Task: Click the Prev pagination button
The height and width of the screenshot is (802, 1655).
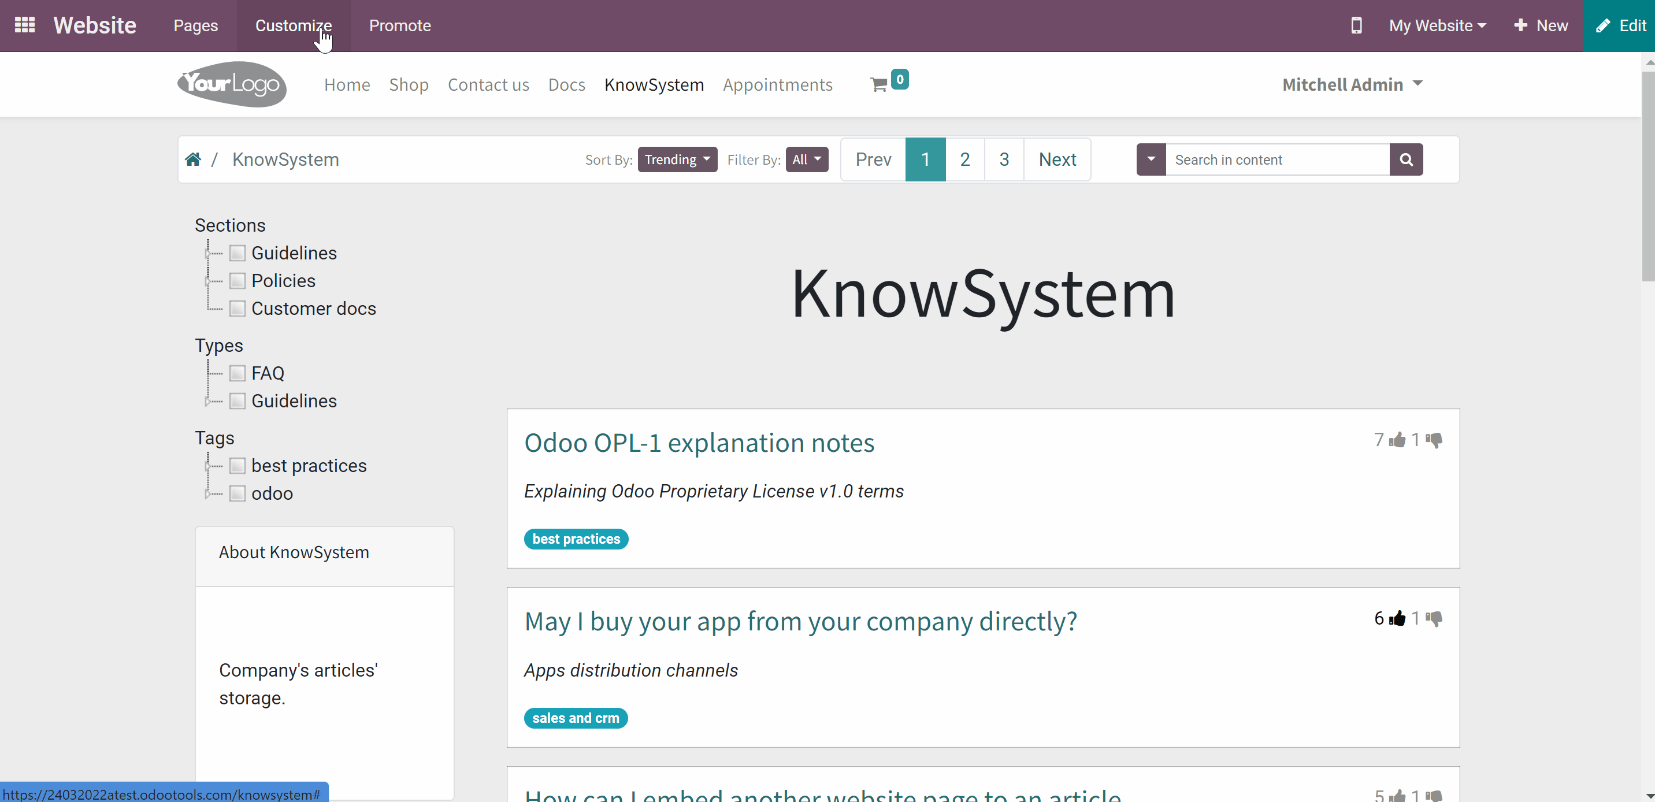Action: [x=873, y=159]
